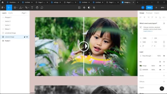Select the Frame tool

tap(15, 8)
